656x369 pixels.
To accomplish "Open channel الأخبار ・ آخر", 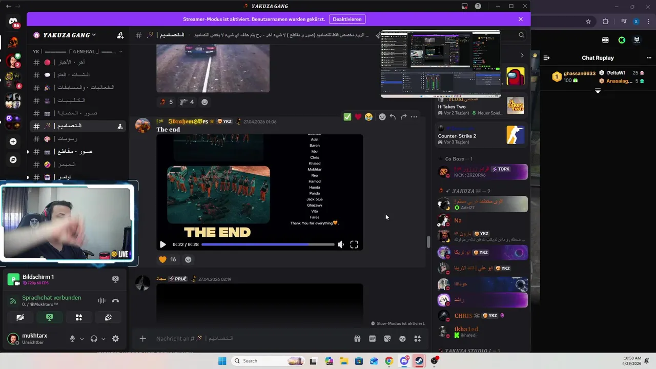I will (x=78, y=63).
